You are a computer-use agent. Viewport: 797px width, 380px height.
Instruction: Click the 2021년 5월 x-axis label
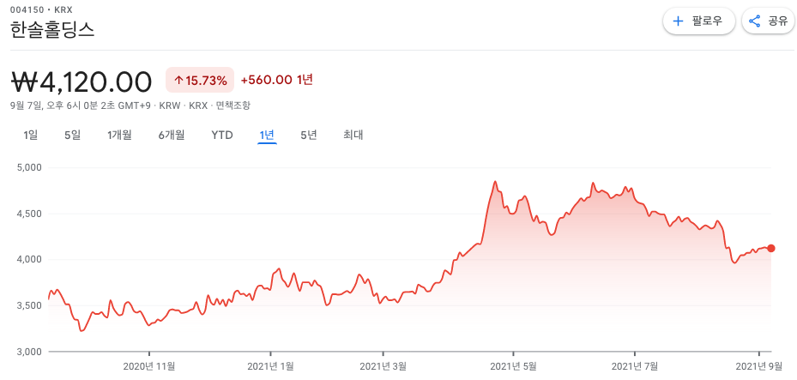pos(513,365)
